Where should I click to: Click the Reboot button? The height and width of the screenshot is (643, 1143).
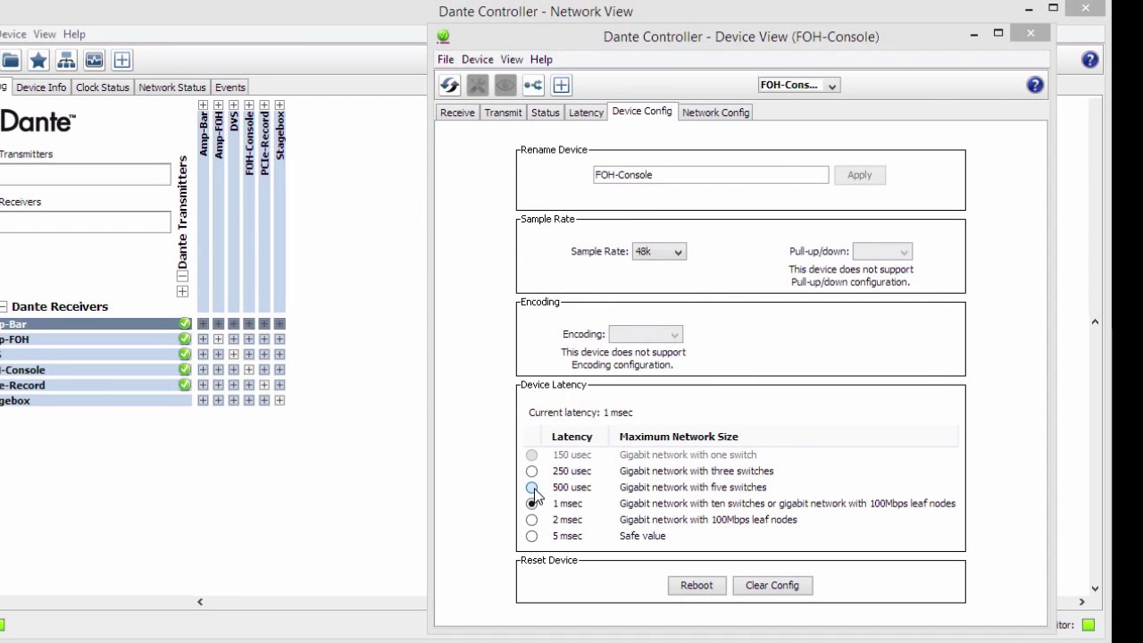(697, 585)
